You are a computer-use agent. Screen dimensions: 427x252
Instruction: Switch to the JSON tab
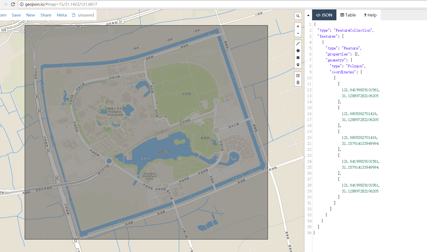[324, 15]
